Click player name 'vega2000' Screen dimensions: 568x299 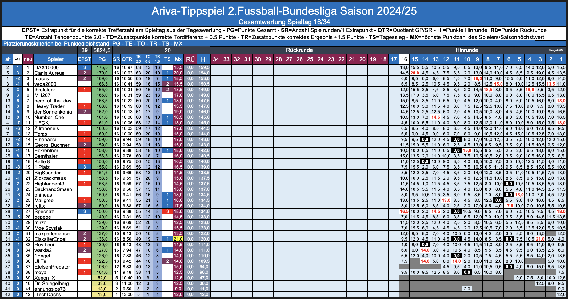click(45, 84)
